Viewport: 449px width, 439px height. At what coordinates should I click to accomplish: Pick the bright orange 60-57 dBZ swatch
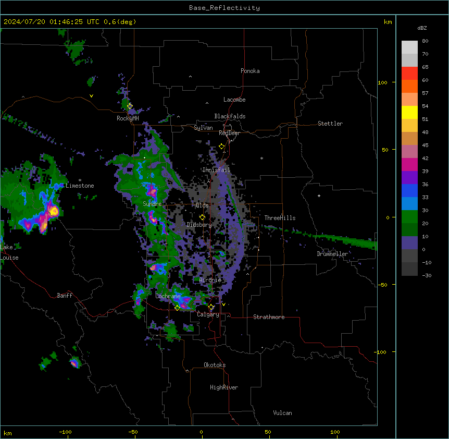click(409, 86)
